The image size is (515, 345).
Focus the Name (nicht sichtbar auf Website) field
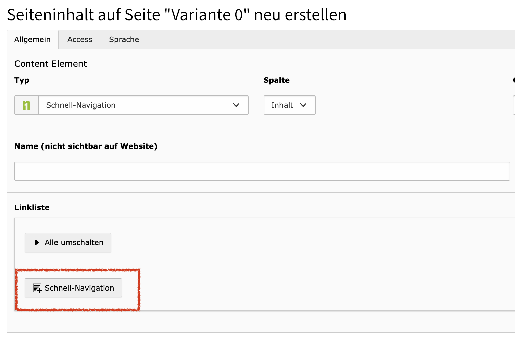tap(262, 171)
